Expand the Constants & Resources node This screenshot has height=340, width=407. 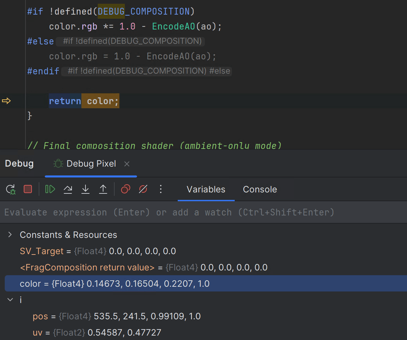(x=10, y=235)
